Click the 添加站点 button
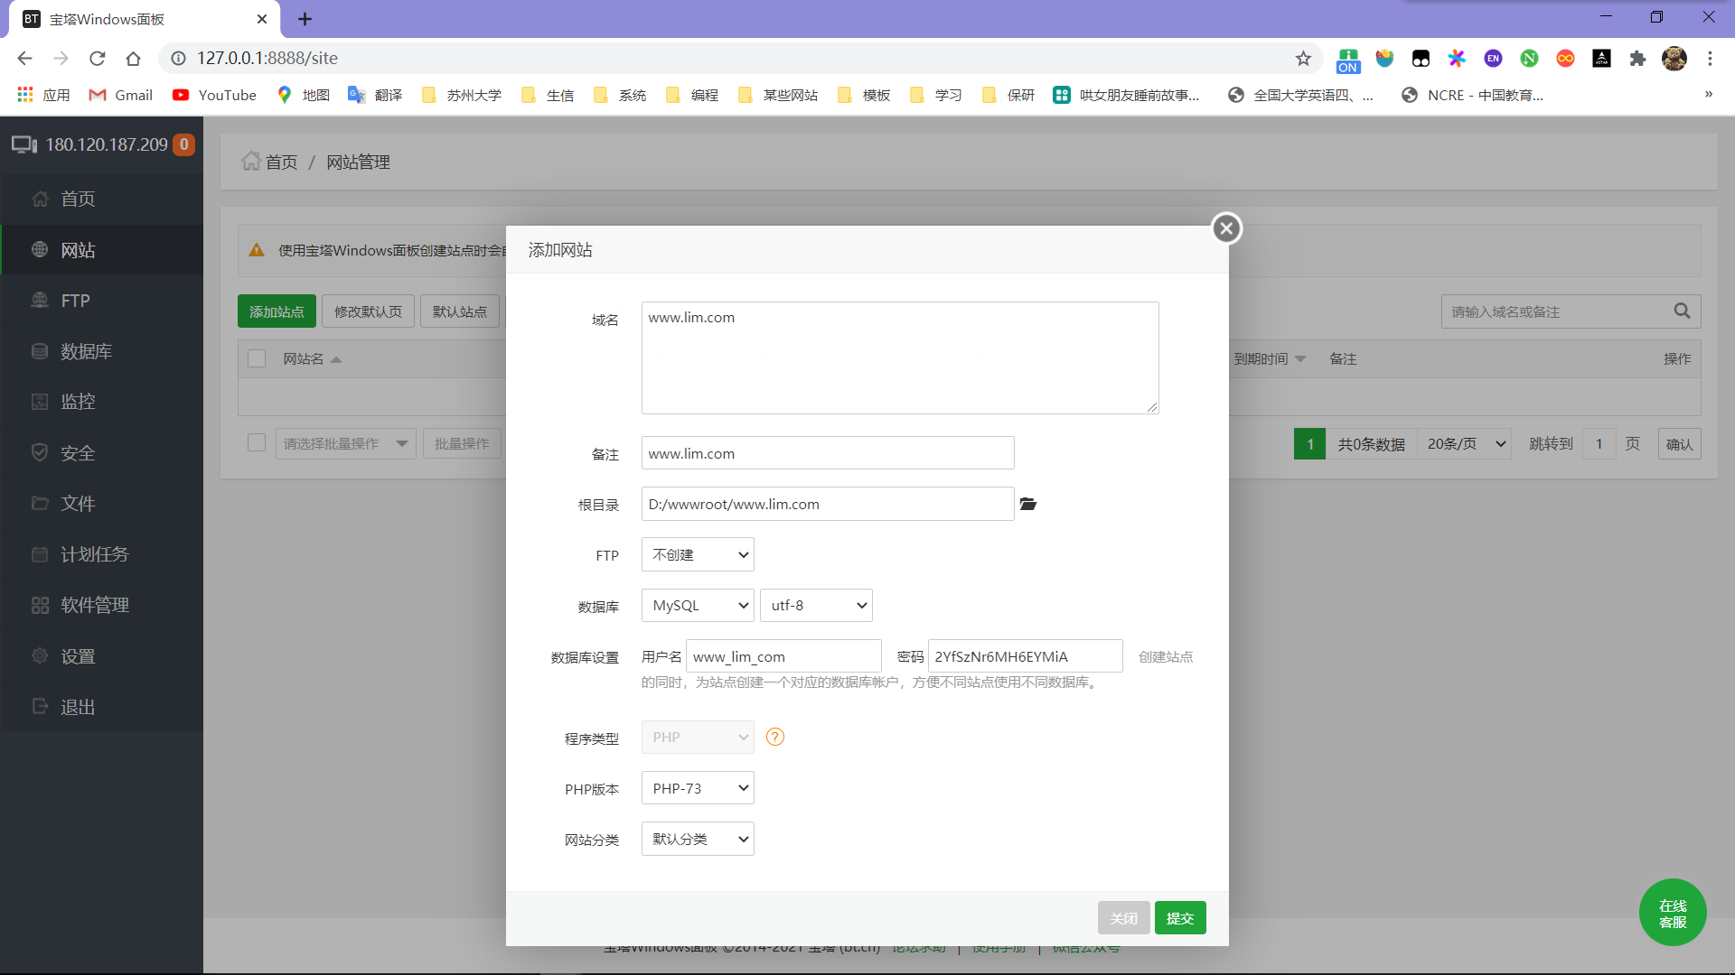 [277, 311]
